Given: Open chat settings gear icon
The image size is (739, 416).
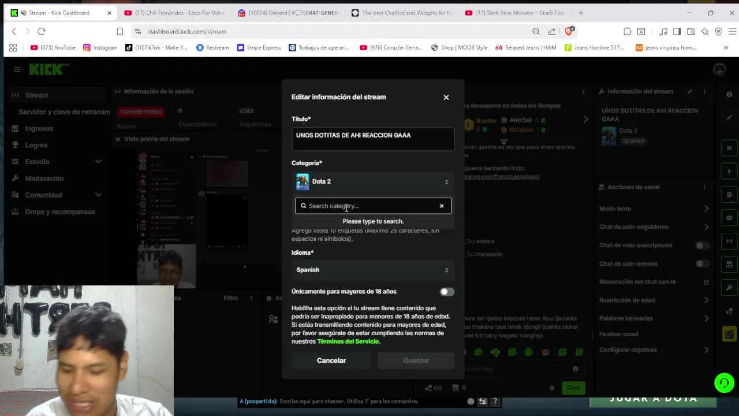Looking at the screenshot, I should tap(552, 388).
